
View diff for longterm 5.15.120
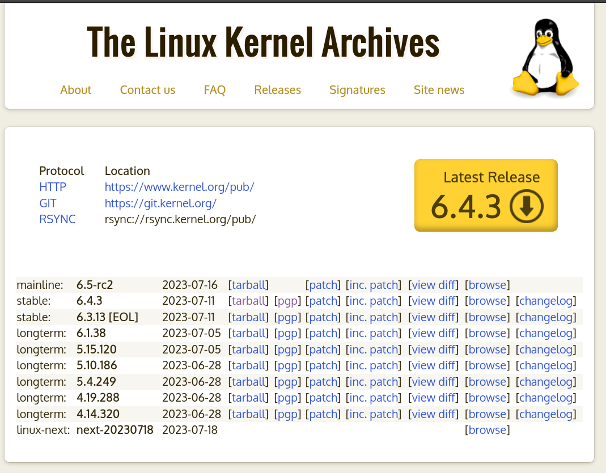click(433, 350)
